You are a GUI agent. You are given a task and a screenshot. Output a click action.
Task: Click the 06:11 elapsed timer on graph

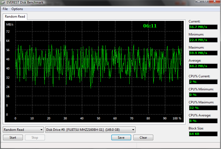150,26
